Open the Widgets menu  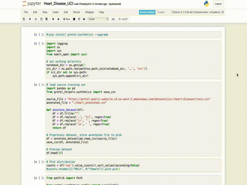pyautogui.click(x=90, y=12)
